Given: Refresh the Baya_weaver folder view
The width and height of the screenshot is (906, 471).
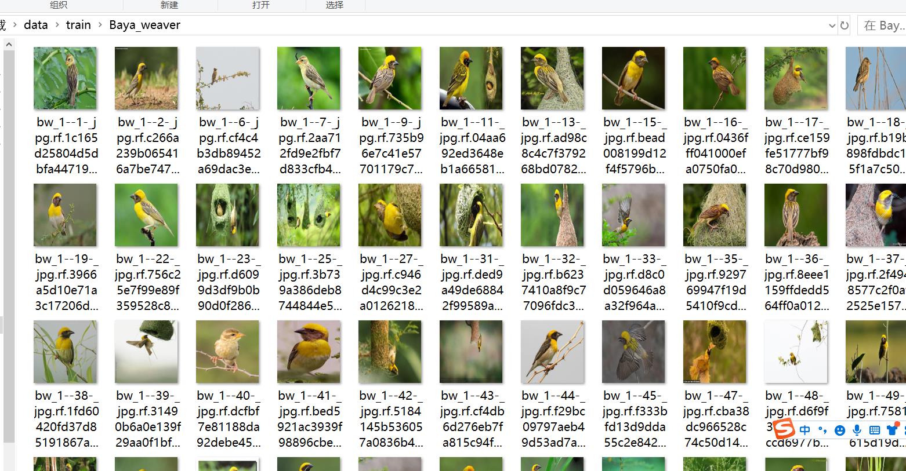Looking at the screenshot, I should pyautogui.click(x=845, y=25).
